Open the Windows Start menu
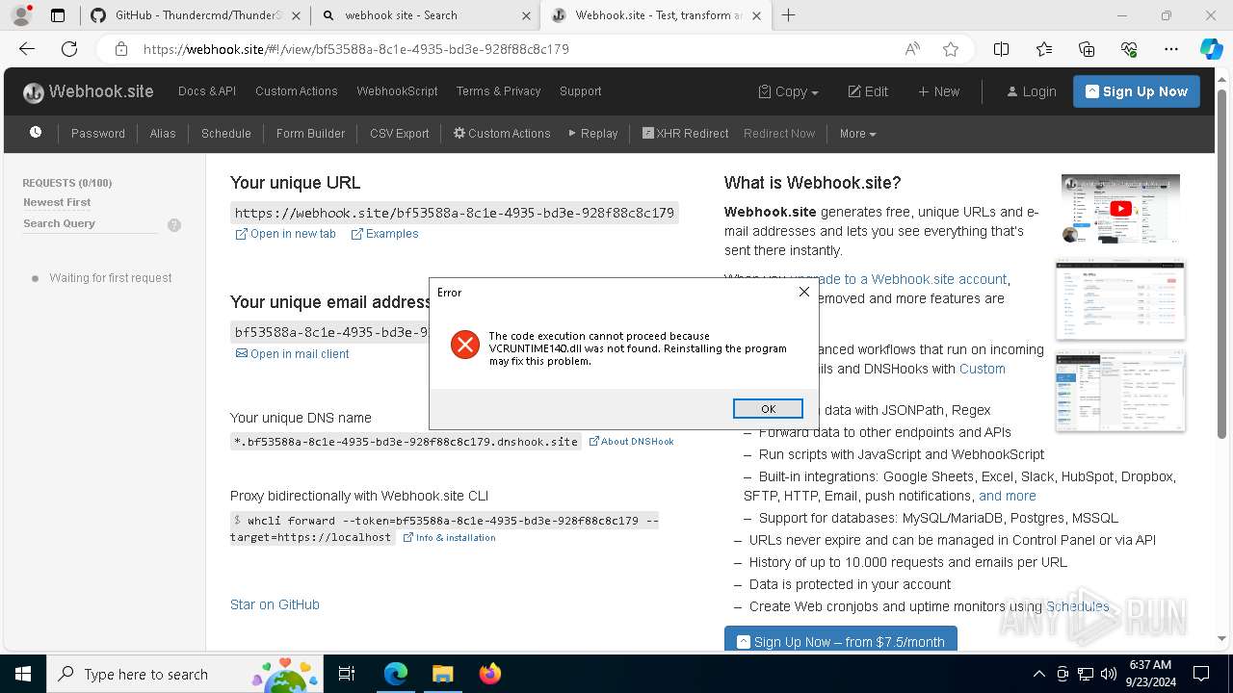1233x693 pixels. pyautogui.click(x=23, y=674)
